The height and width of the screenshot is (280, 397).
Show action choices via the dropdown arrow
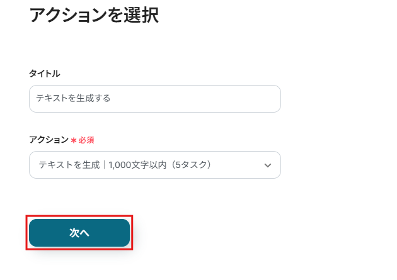click(268, 165)
